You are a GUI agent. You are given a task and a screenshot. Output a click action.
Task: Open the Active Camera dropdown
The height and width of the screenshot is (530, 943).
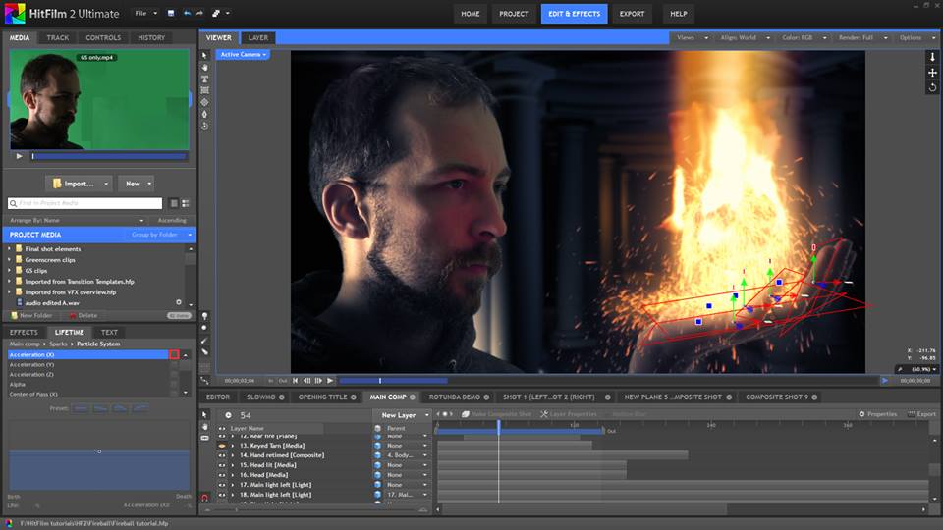(243, 55)
